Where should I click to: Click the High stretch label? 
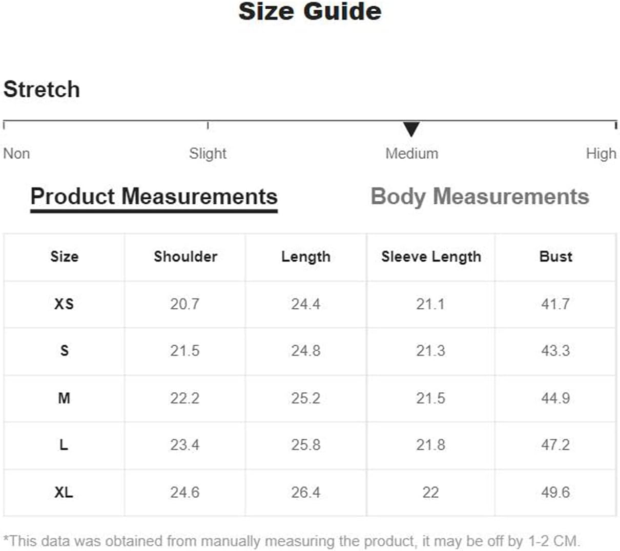(601, 153)
